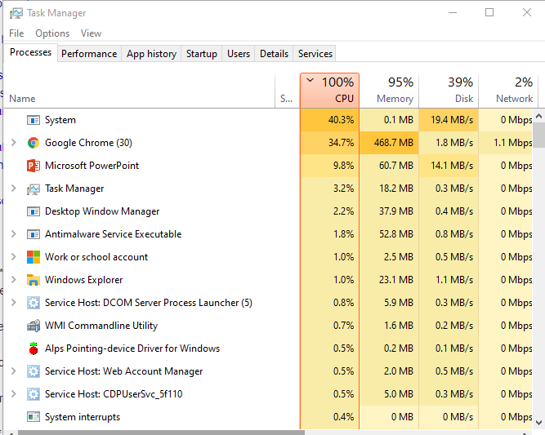Sort processes by Disk column
The height and width of the screenshot is (435, 545).
pos(449,91)
